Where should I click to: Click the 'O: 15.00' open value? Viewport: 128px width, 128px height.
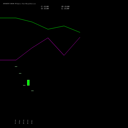coord(45,8)
